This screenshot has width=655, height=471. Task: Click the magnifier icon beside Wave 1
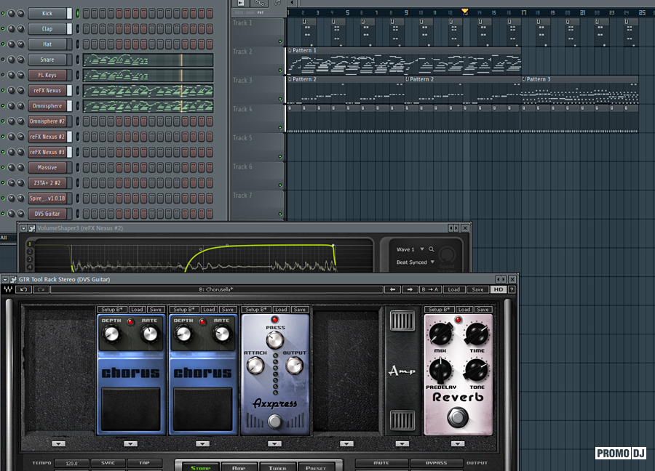click(x=431, y=249)
